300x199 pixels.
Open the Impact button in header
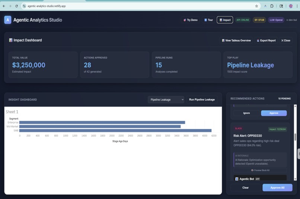click(x=225, y=20)
